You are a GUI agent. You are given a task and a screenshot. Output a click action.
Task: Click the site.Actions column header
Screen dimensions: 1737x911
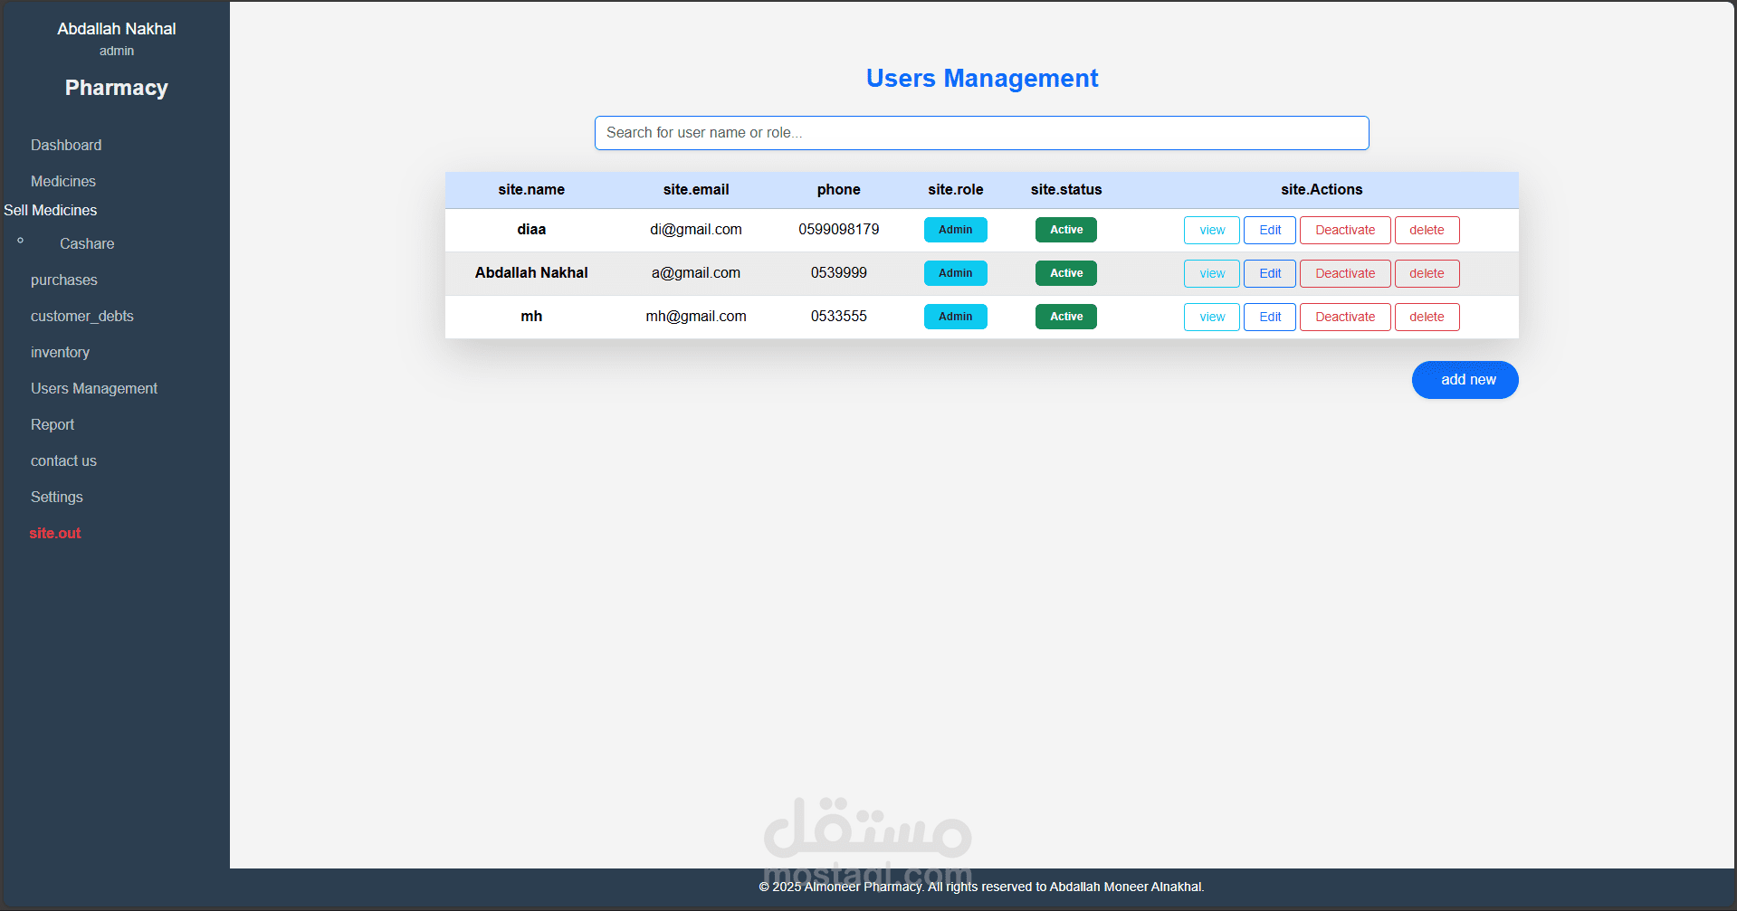click(1322, 189)
